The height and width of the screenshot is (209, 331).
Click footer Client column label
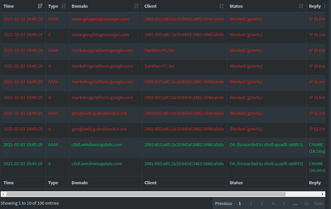(150, 183)
